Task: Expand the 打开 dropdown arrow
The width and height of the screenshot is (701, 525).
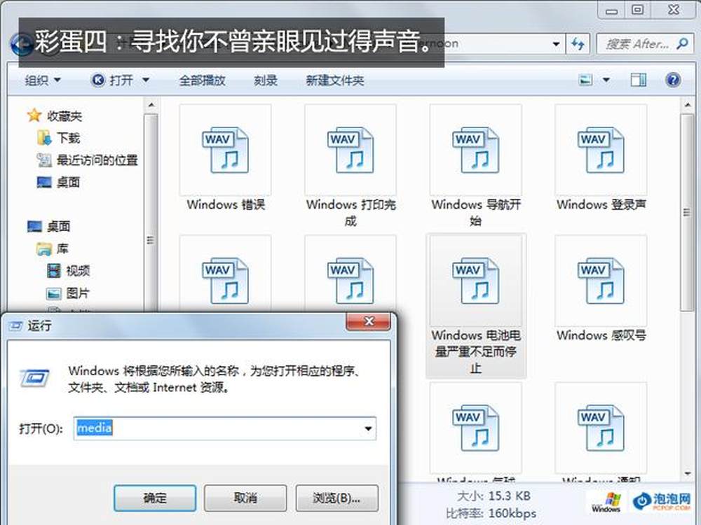Action: tap(146, 80)
